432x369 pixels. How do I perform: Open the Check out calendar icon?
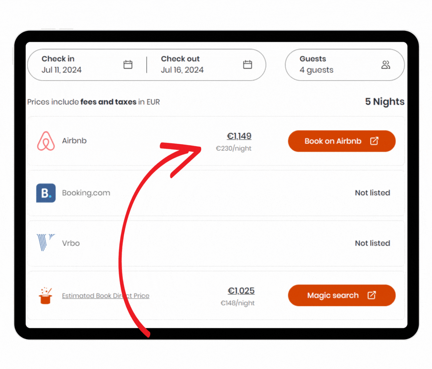click(x=247, y=64)
